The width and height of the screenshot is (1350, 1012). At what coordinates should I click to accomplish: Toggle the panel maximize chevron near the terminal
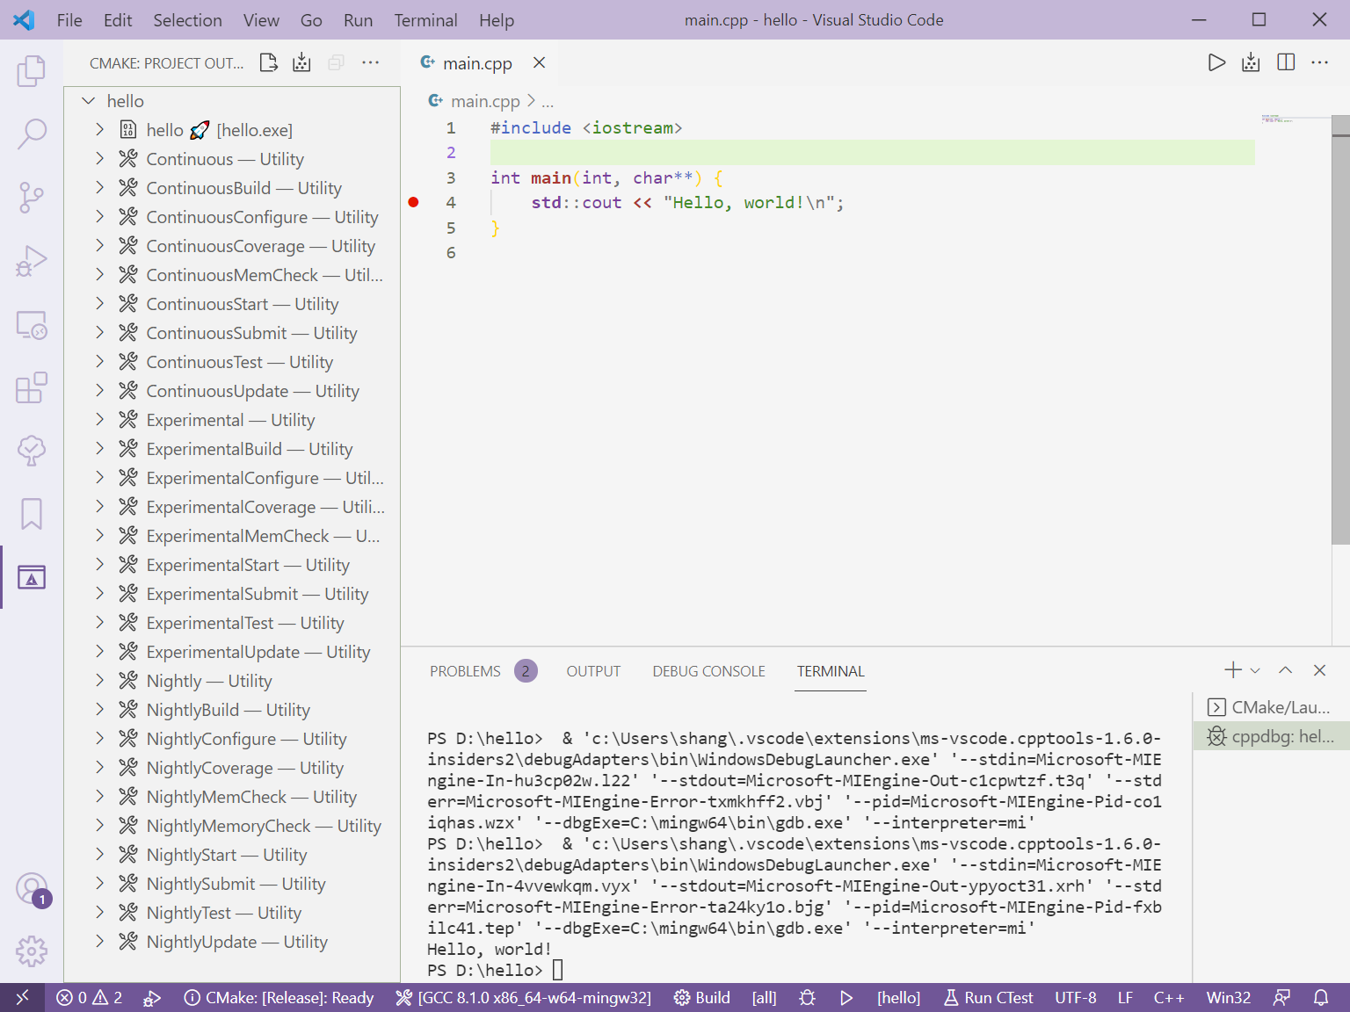tap(1285, 669)
